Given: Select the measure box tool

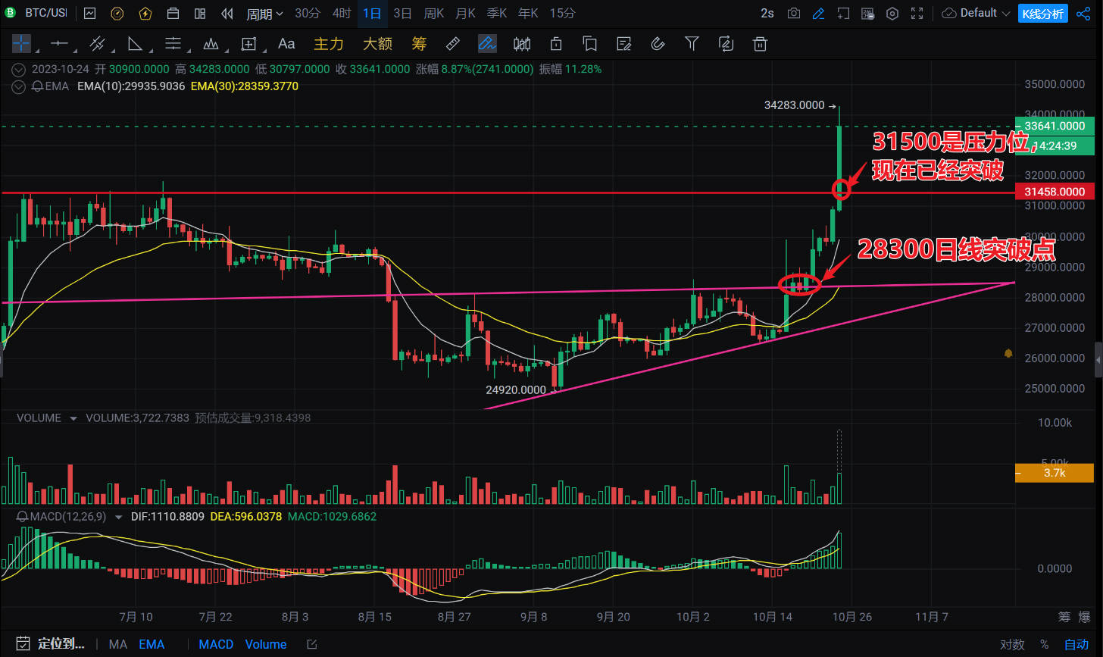Looking at the screenshot, I should tap(248, 43).
